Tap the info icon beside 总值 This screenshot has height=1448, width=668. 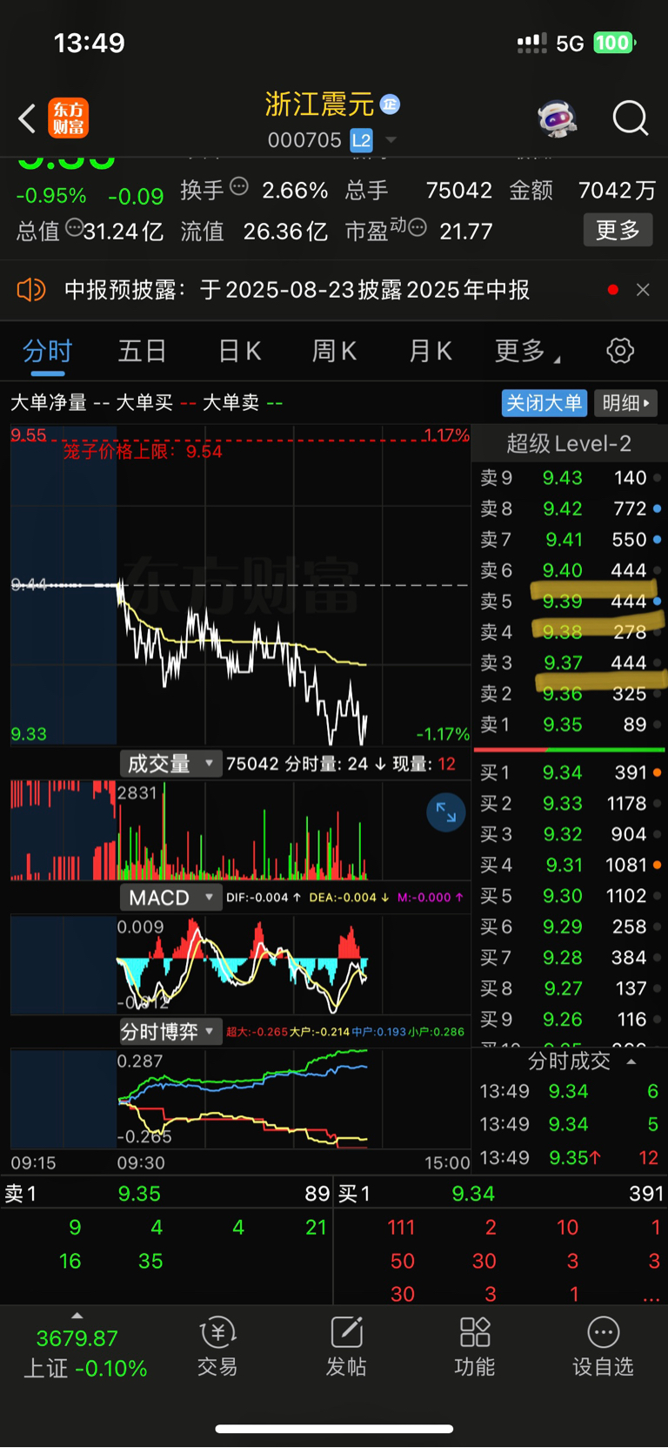pyautogui.click(x=74, y=228)
